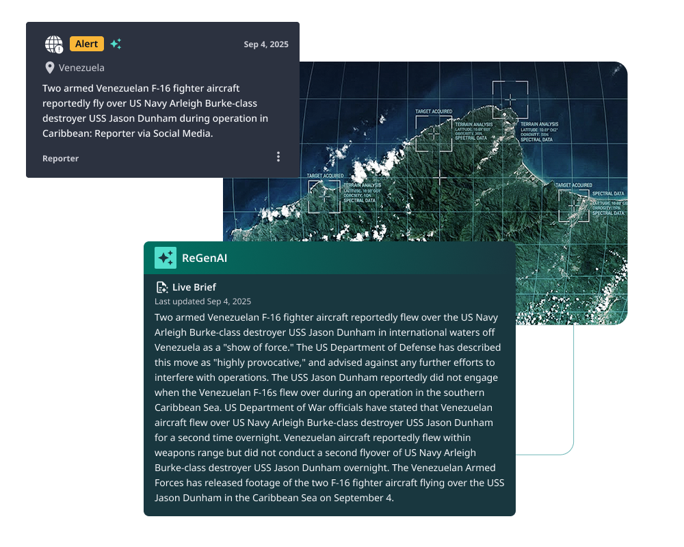Viewport: 684px width, 547px height.
Task: Select the Live Brief label
Action: coord(194,287)
